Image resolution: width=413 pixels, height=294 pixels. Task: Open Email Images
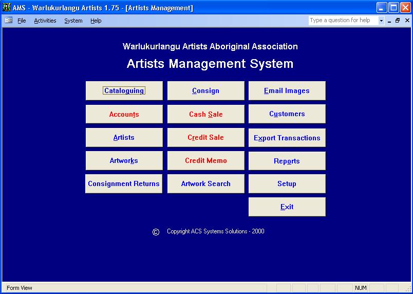pos(287,90)
